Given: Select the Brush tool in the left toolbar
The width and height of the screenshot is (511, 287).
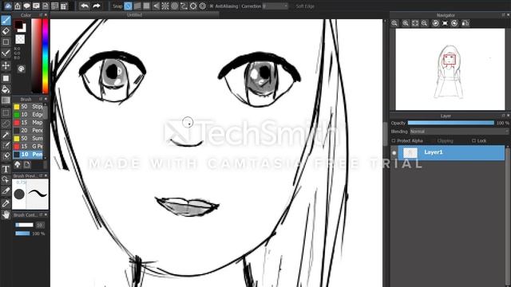Looking at the screenshot, I should point(6,20).
